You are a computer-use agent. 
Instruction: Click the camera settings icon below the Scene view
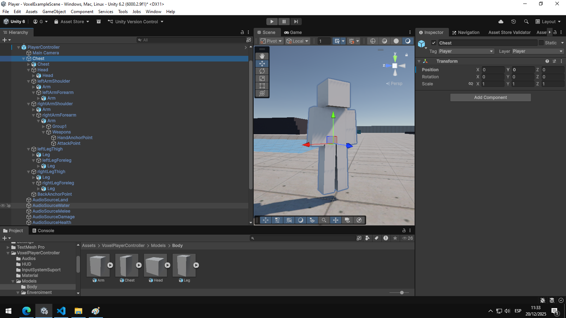pos(348,220)
